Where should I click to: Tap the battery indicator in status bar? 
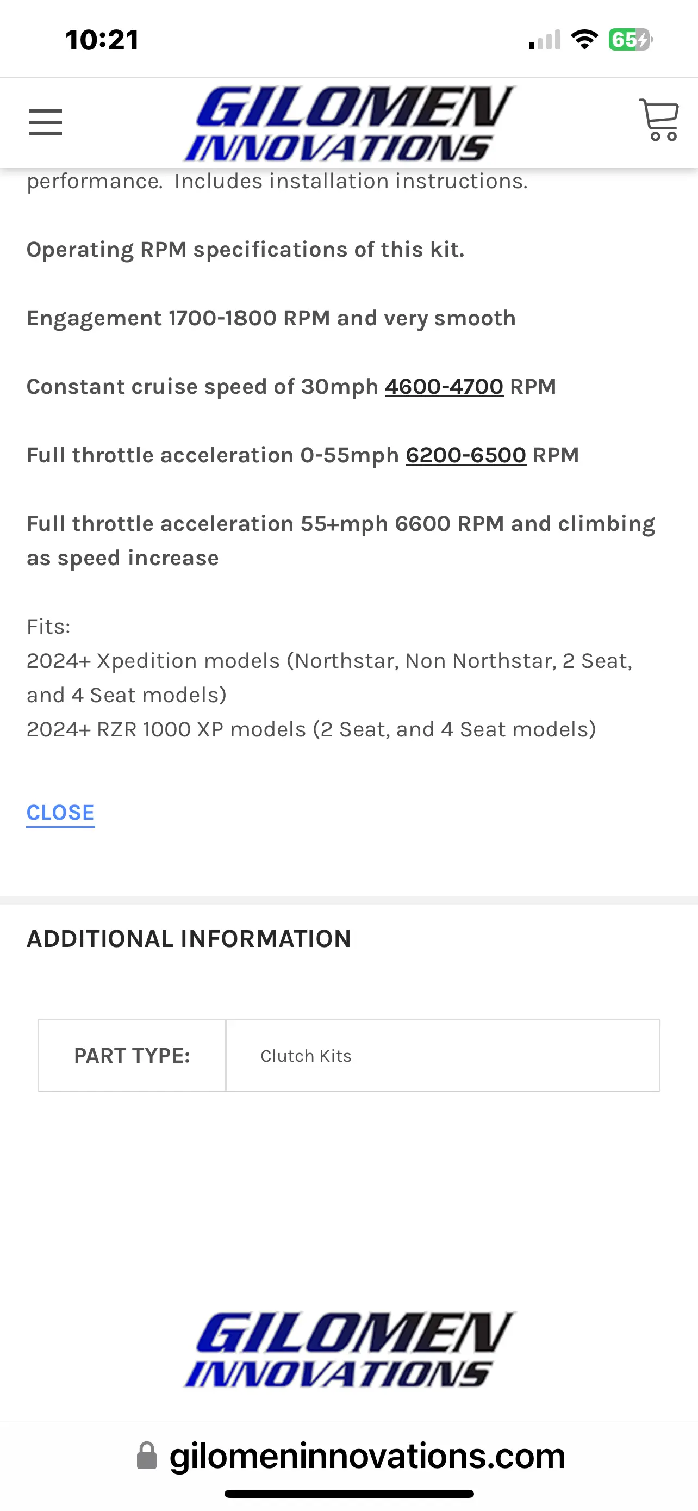tap(631, 40)
